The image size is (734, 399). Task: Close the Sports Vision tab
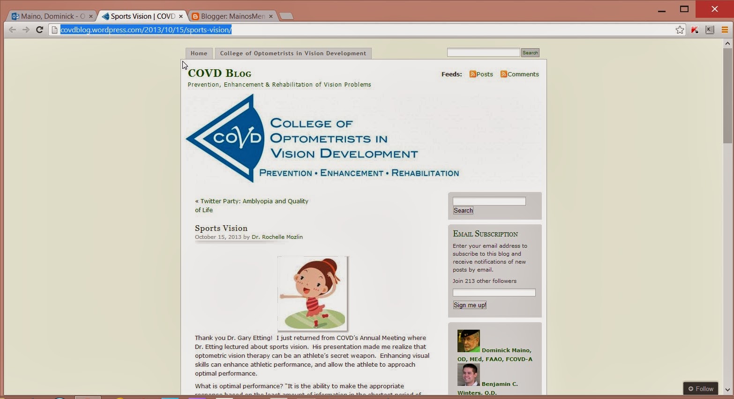(181, 16)
